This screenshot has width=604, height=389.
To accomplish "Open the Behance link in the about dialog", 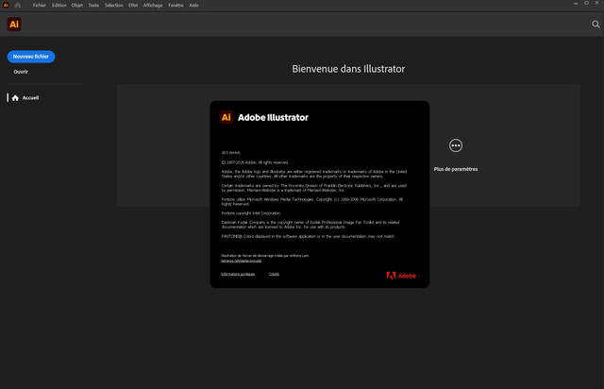I will 242,261.
